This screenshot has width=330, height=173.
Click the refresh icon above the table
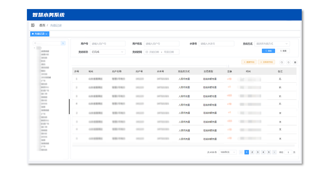[288, 62]
